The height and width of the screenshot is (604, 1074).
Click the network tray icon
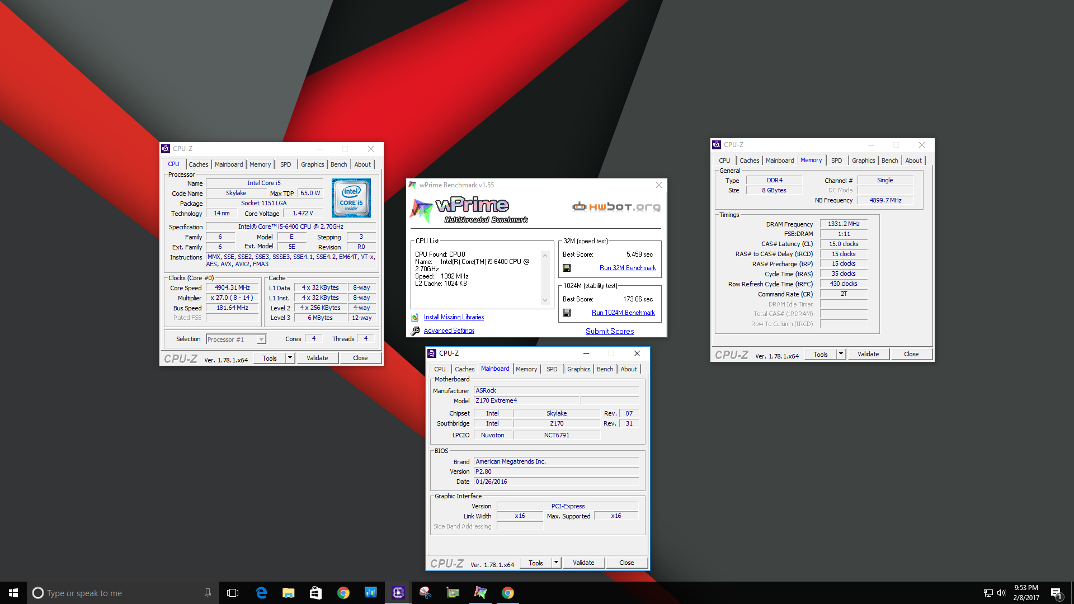(988, 593)
